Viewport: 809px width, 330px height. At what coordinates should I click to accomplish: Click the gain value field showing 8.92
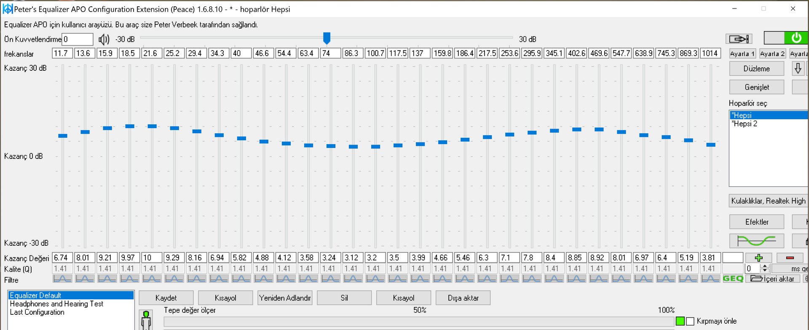pyautogui.click(x=598, y=258)
